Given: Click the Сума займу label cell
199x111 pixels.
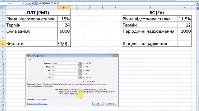Looking at the screenshot, I should (x=31, y=31).
